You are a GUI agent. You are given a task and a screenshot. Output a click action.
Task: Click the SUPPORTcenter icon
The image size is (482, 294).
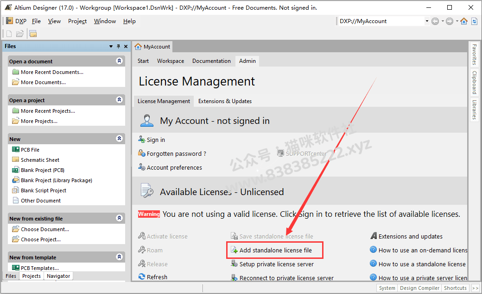(280, 153)
